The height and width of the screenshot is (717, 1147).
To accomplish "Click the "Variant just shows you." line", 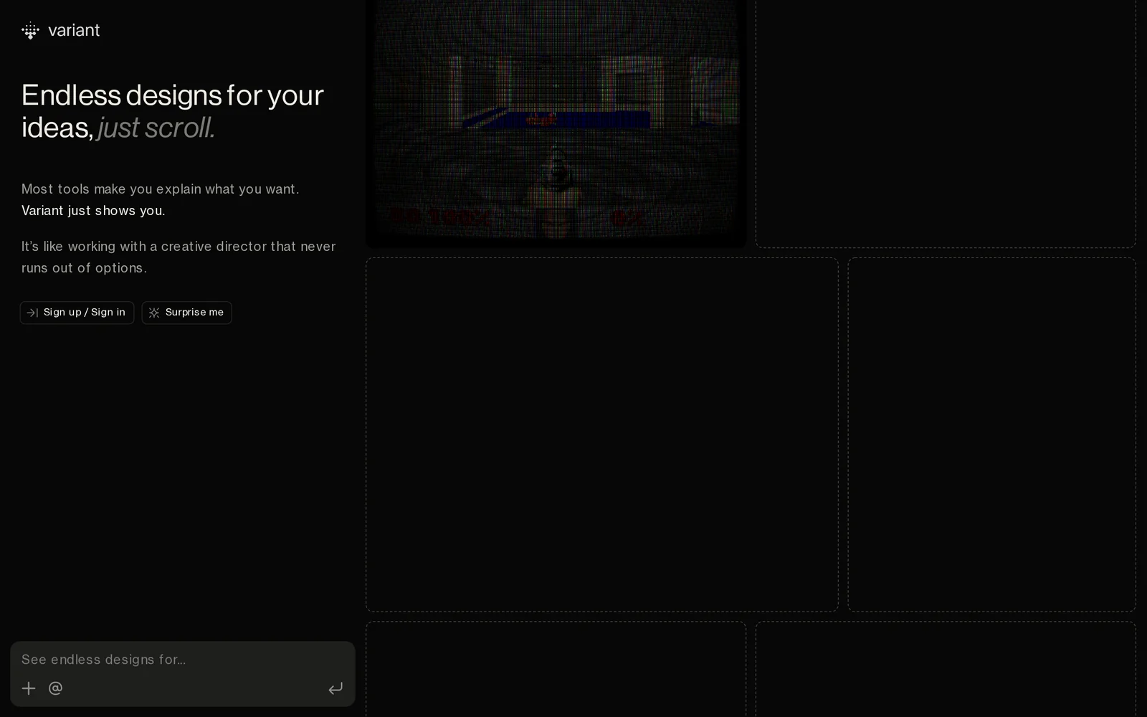I will click(x=93, y=211).
